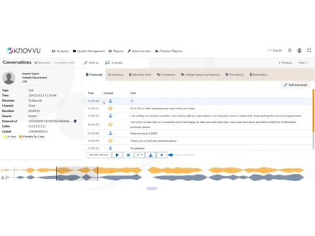Click the 6 Months To 1 Year tag
The image size is (315, 236).
click(31, 137)
